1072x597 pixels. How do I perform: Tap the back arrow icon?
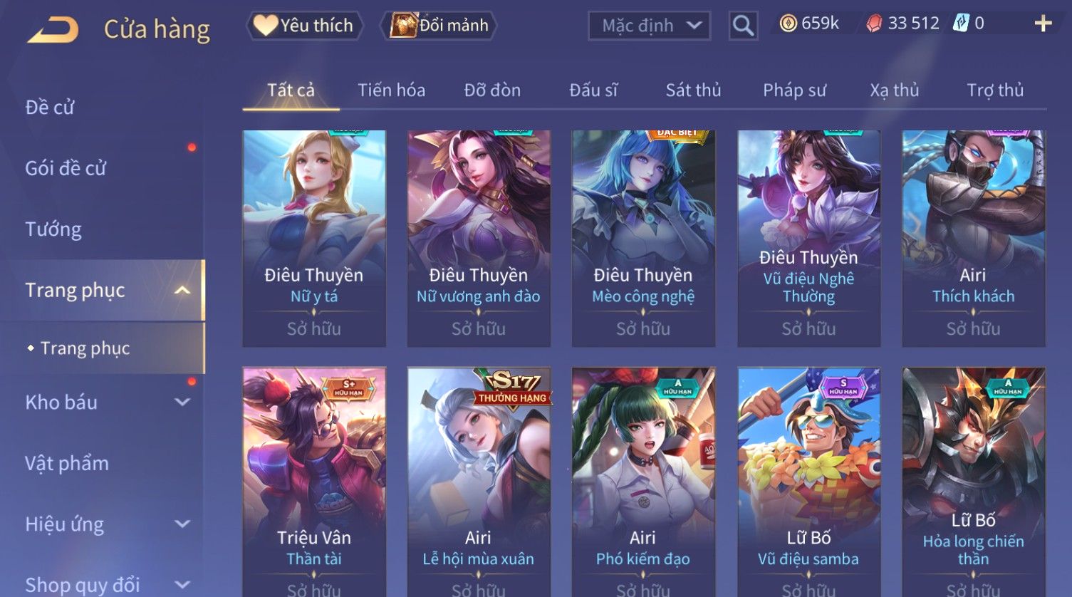point(53,30)
